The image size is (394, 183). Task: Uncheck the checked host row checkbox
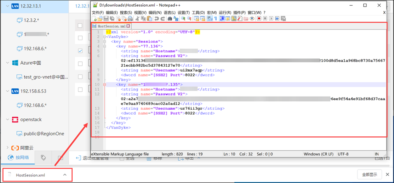click(x=80, y=51)
